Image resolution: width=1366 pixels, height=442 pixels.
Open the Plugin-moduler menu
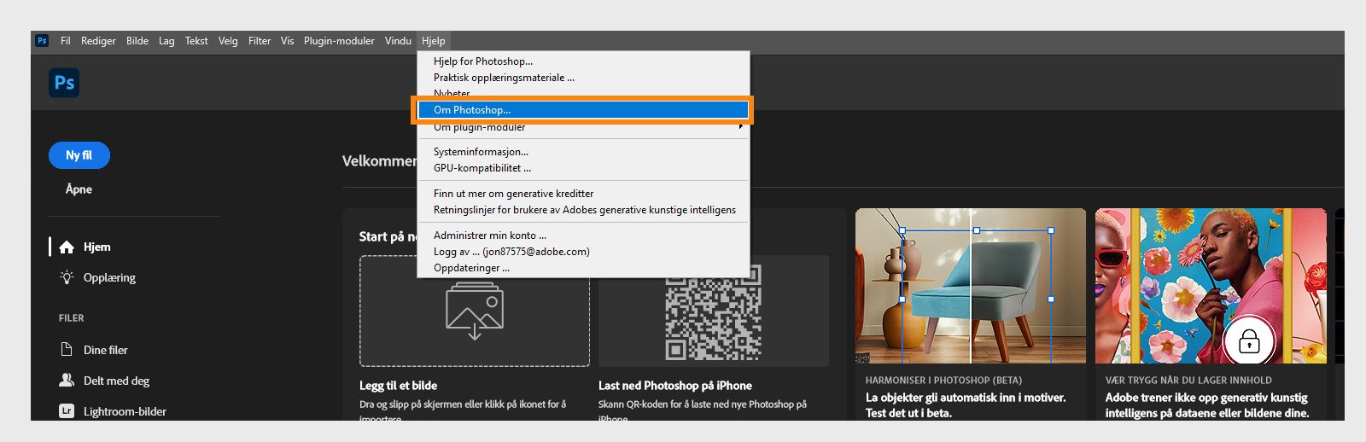click(339, 41)
